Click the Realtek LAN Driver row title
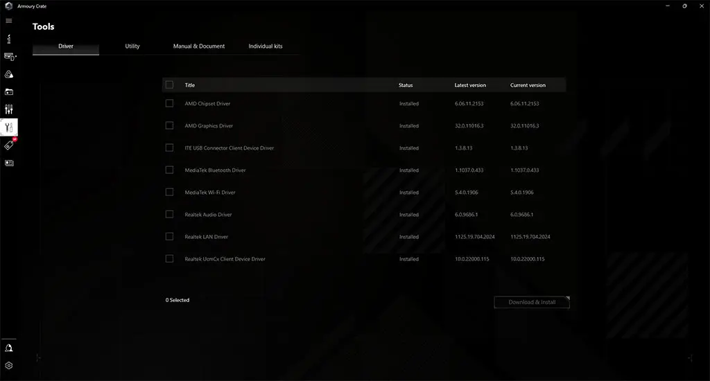This screenshot has width=710, height=381. pos(207,237)
